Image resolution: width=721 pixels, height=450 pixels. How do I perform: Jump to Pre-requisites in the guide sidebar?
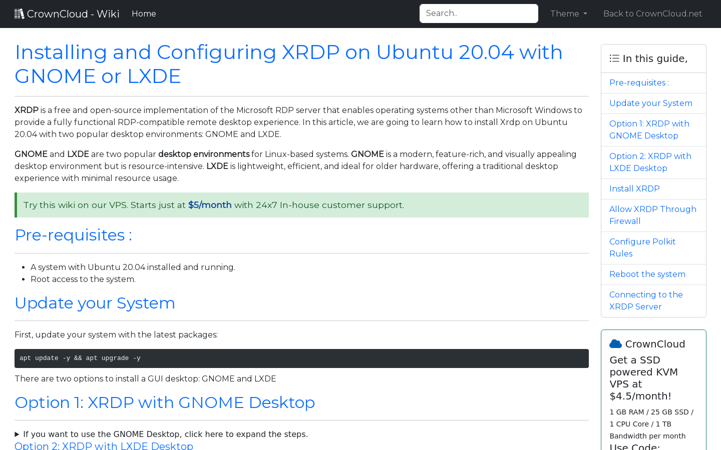tap(639, 83)
